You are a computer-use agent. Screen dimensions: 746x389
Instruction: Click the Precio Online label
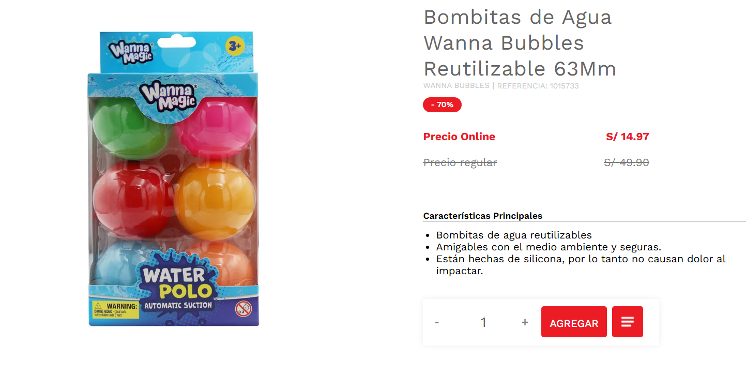coord(459,137)
